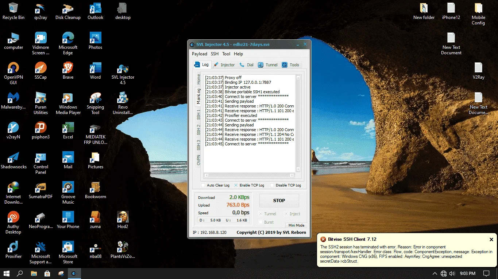Check the Disable TCP Log option
This screenshot has height=279, width=498.
pyautogui.click(x=272, y=185)
